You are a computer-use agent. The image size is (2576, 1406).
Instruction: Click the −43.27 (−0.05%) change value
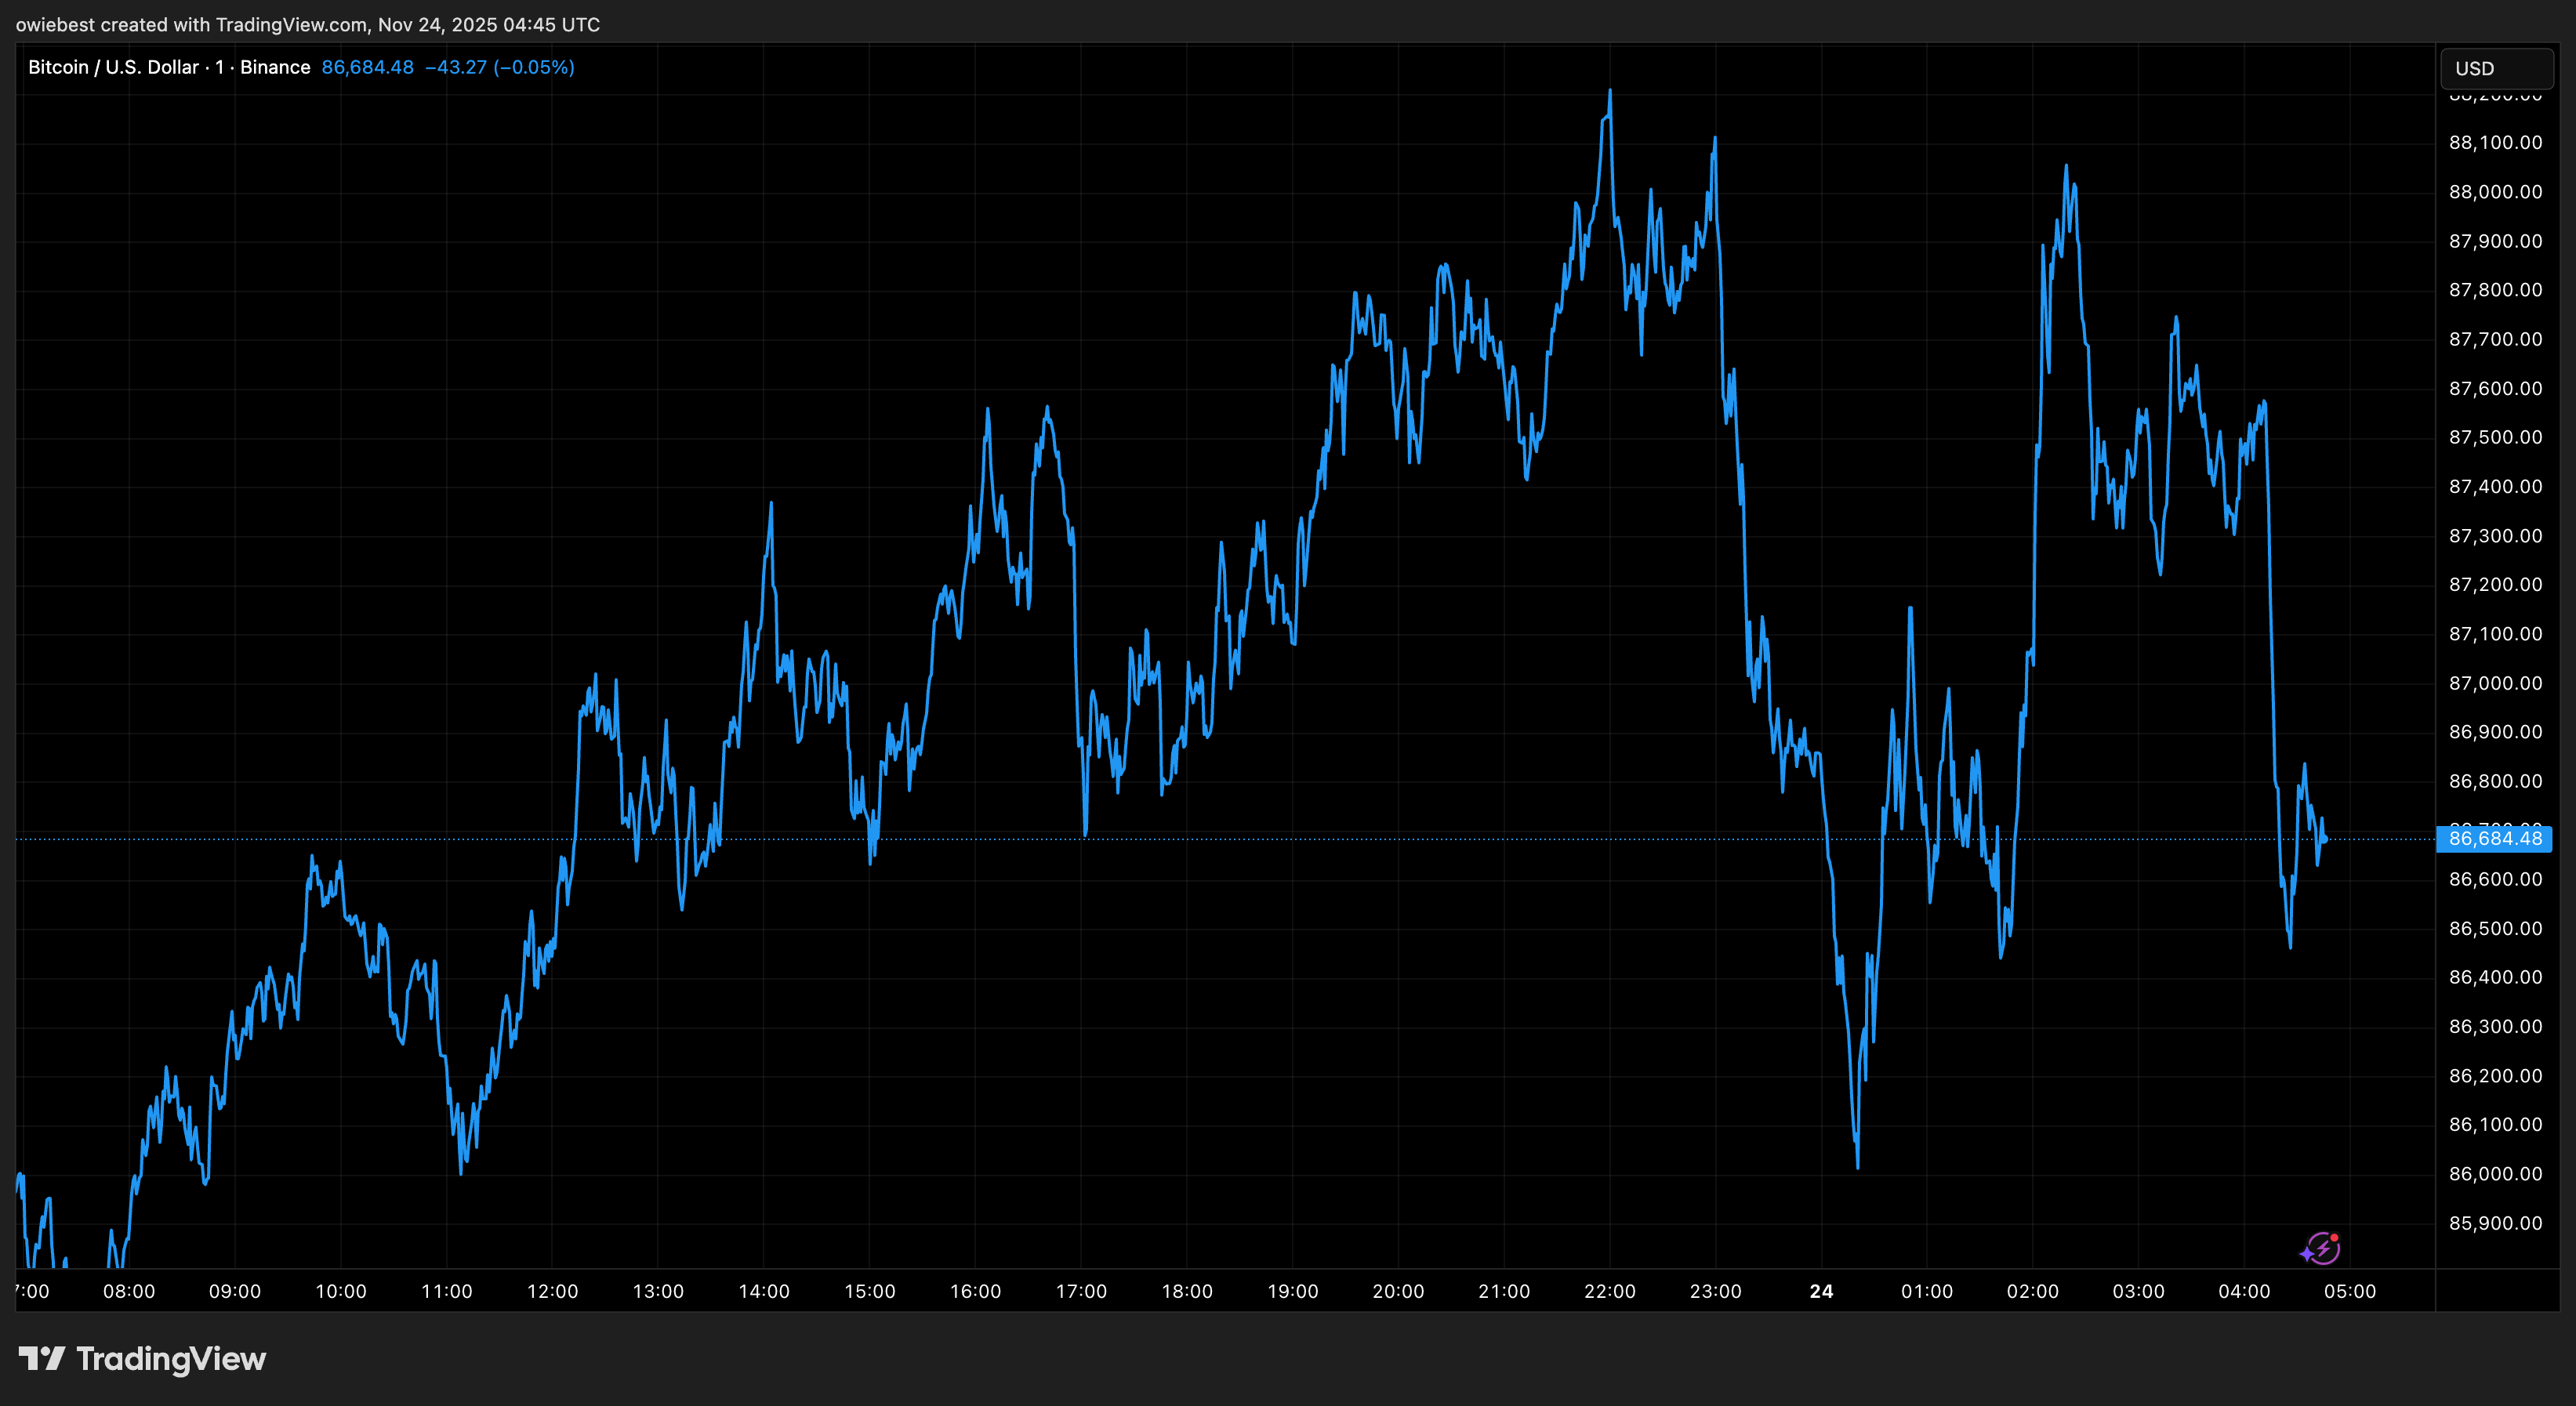499,67
